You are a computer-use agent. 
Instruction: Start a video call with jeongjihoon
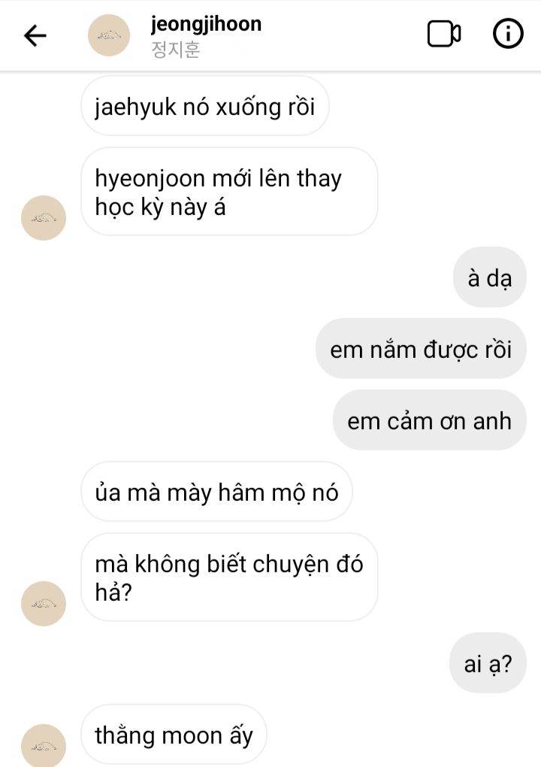point(444,35)
